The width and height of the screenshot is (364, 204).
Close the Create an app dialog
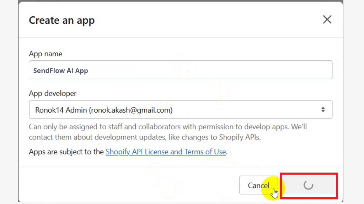[327, 20]
